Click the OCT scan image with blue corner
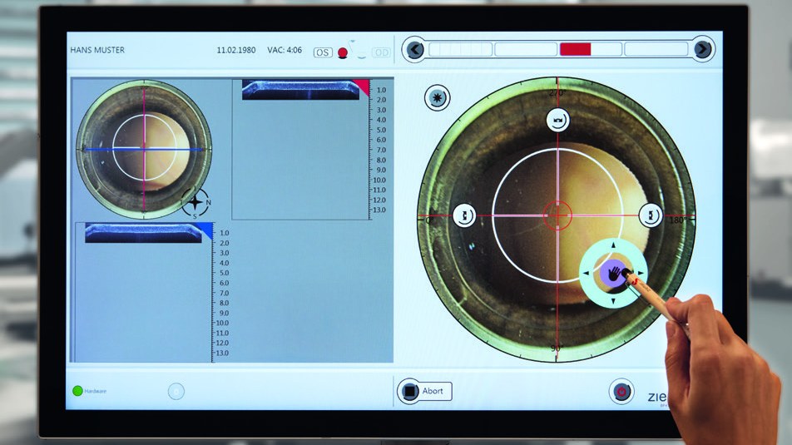792x445 pixels. coord(143,233)
